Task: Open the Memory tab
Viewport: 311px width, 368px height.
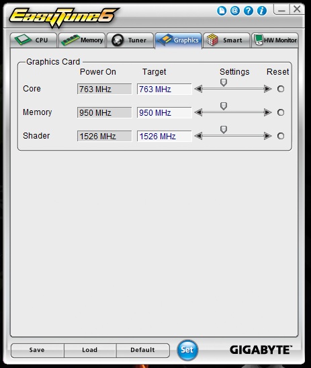Action: click(x=82, y=40)
